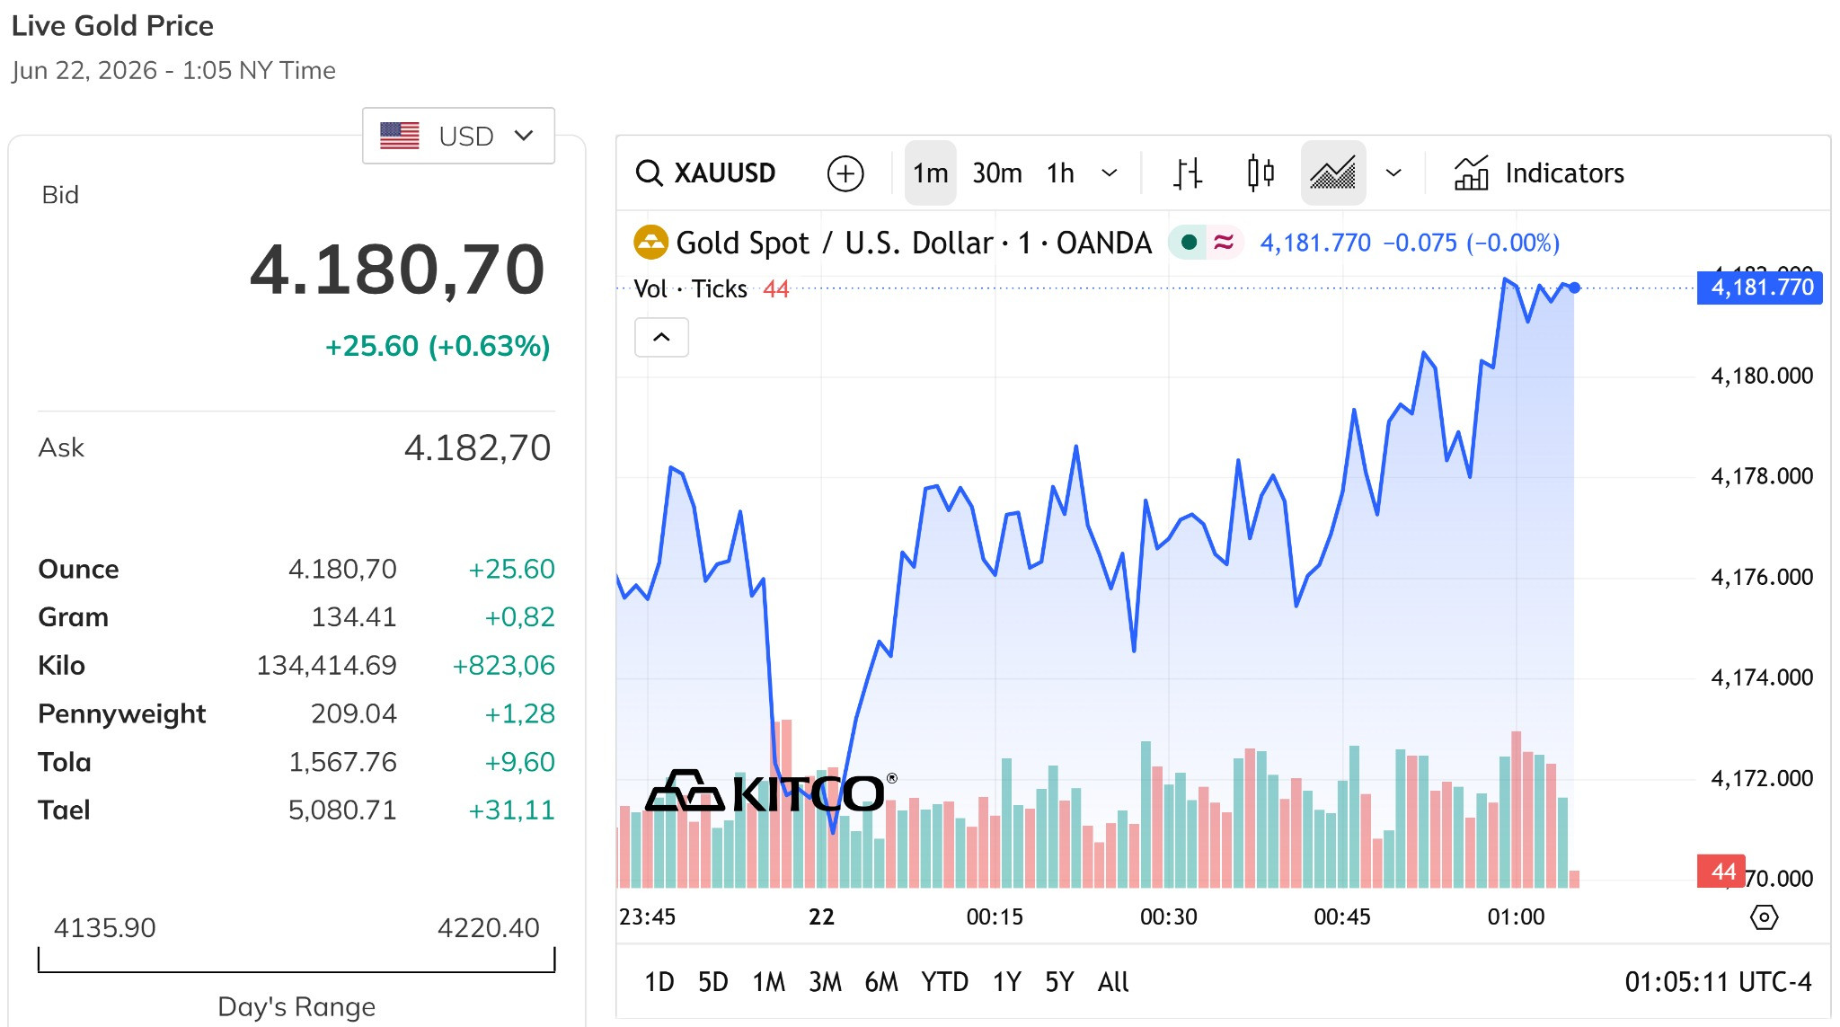Select the 30m interval
The width and height of the screenshot is (1840, 1027).
[997, 173]
